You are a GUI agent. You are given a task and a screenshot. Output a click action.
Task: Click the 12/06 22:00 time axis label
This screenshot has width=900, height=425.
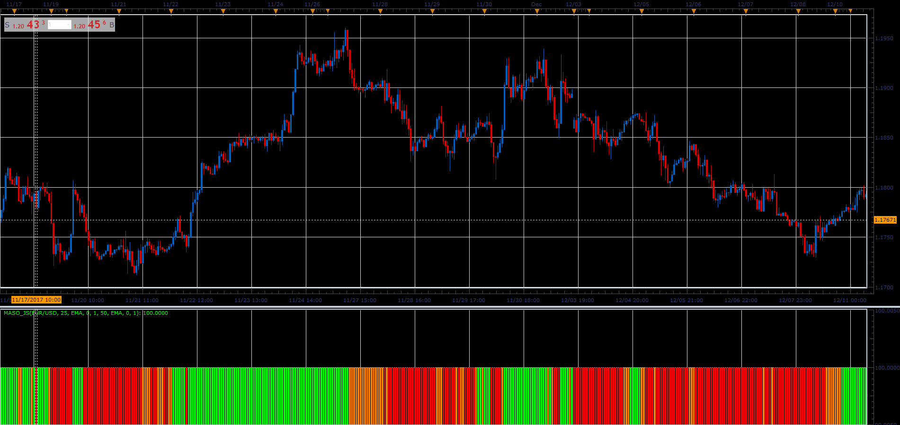[741, 300]
